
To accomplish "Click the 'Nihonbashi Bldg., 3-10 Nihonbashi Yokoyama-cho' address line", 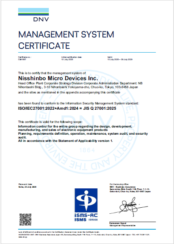I will 78,87.
